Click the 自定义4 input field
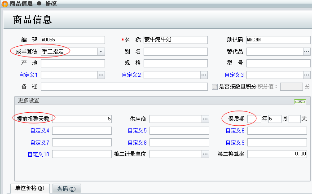 82,131
